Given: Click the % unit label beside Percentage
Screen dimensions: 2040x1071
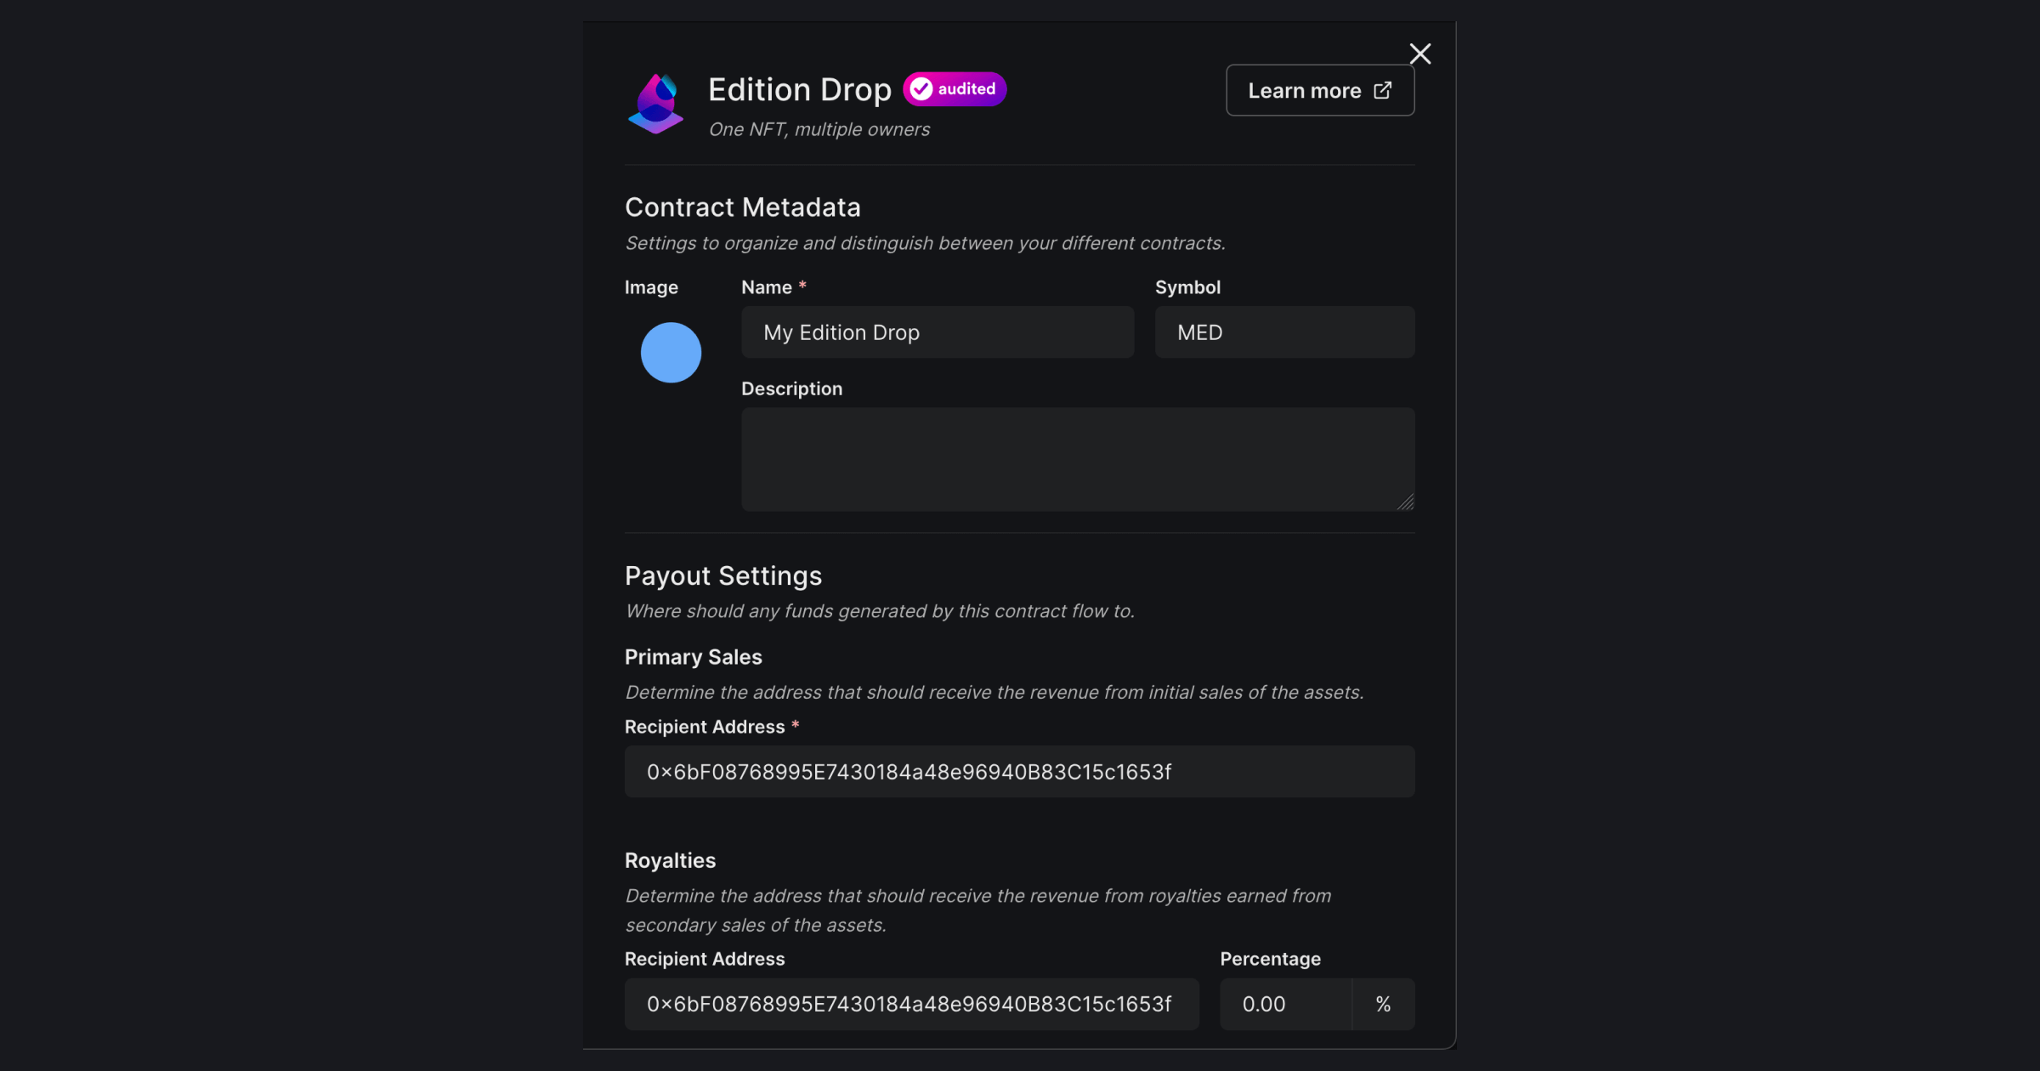Looking at the screenshot, I should click(x=1382, y=1004).
